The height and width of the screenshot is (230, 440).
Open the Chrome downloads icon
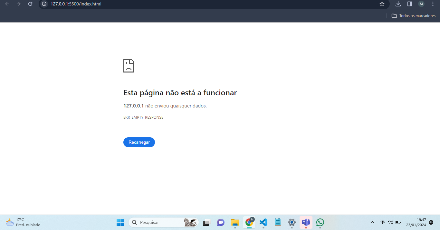click(398, 4)
